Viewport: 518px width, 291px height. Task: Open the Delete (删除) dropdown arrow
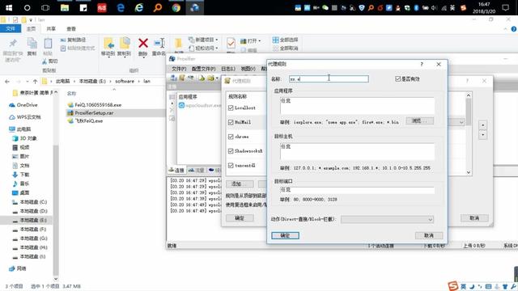[x=143, y=57]
